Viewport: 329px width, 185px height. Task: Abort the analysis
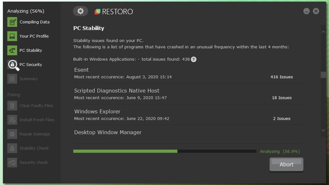[x=286, y=164]
